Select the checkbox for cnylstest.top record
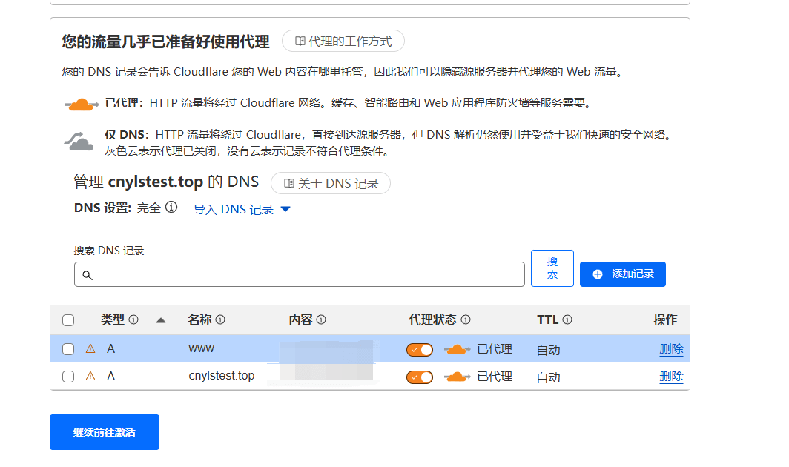Image resolution: width=789 pixels, height=467 pixels. 68,377
